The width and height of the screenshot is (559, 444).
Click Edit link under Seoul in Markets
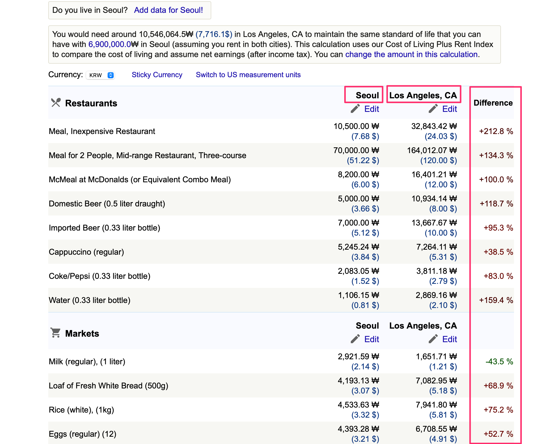click(x=371, y=339)
